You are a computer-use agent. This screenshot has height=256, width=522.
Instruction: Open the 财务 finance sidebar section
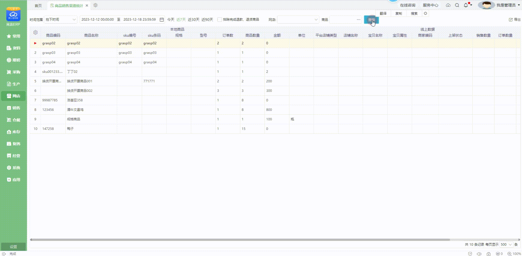(13, 144)
